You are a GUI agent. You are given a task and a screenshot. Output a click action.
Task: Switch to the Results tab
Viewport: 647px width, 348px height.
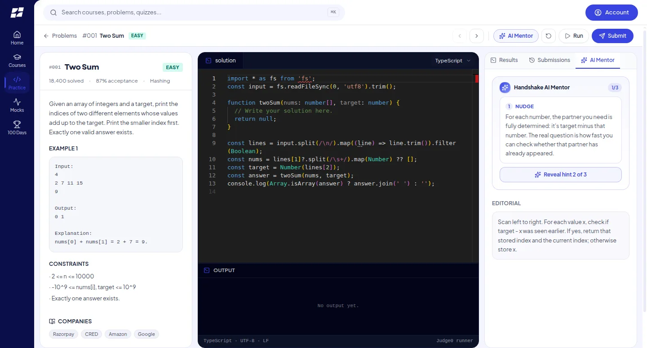click(x=504, y=60)
